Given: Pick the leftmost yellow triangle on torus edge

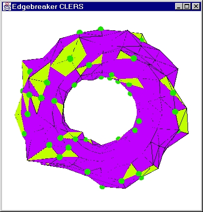Looking at the screenshot, I should point(18,116).
